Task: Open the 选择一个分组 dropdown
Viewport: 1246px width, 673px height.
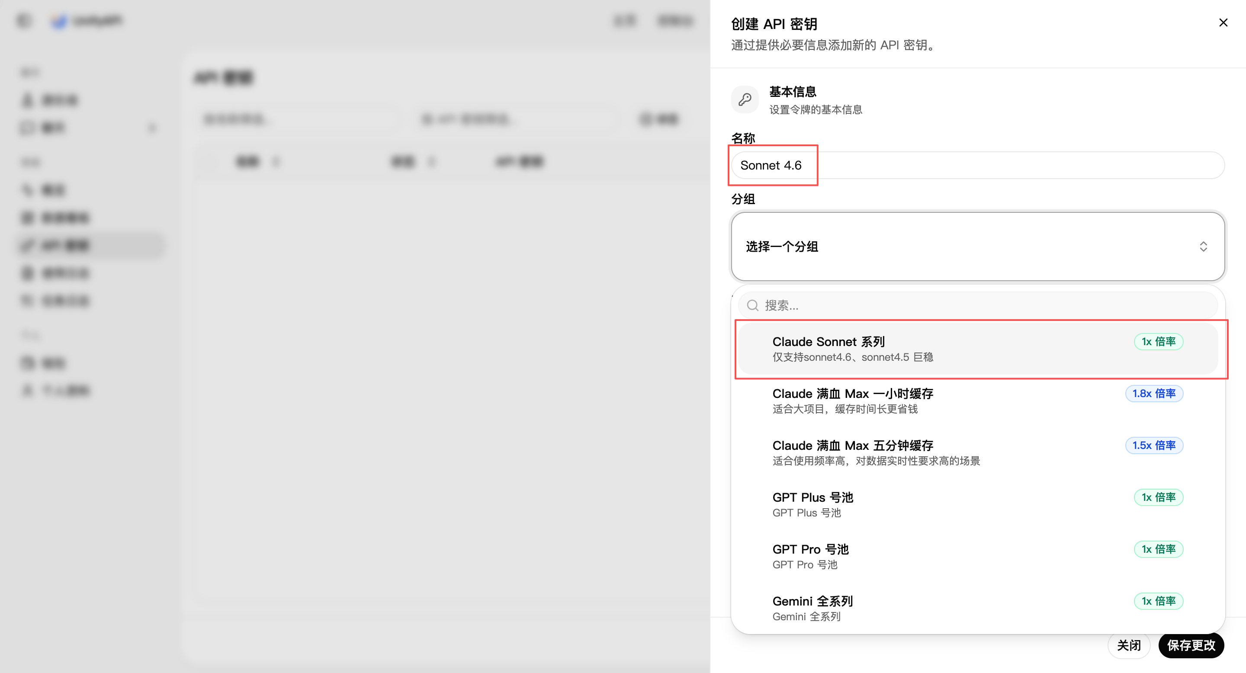Action: tap(978, 247)
